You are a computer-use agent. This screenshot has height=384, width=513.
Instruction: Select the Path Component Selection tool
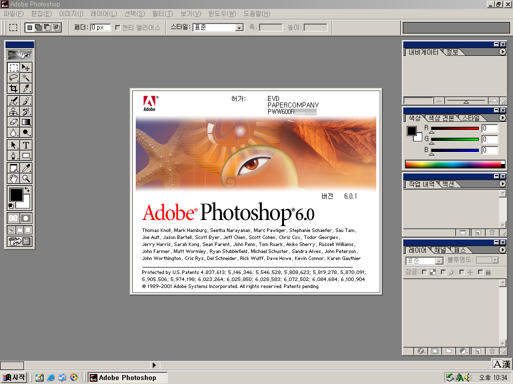[14, 145]
